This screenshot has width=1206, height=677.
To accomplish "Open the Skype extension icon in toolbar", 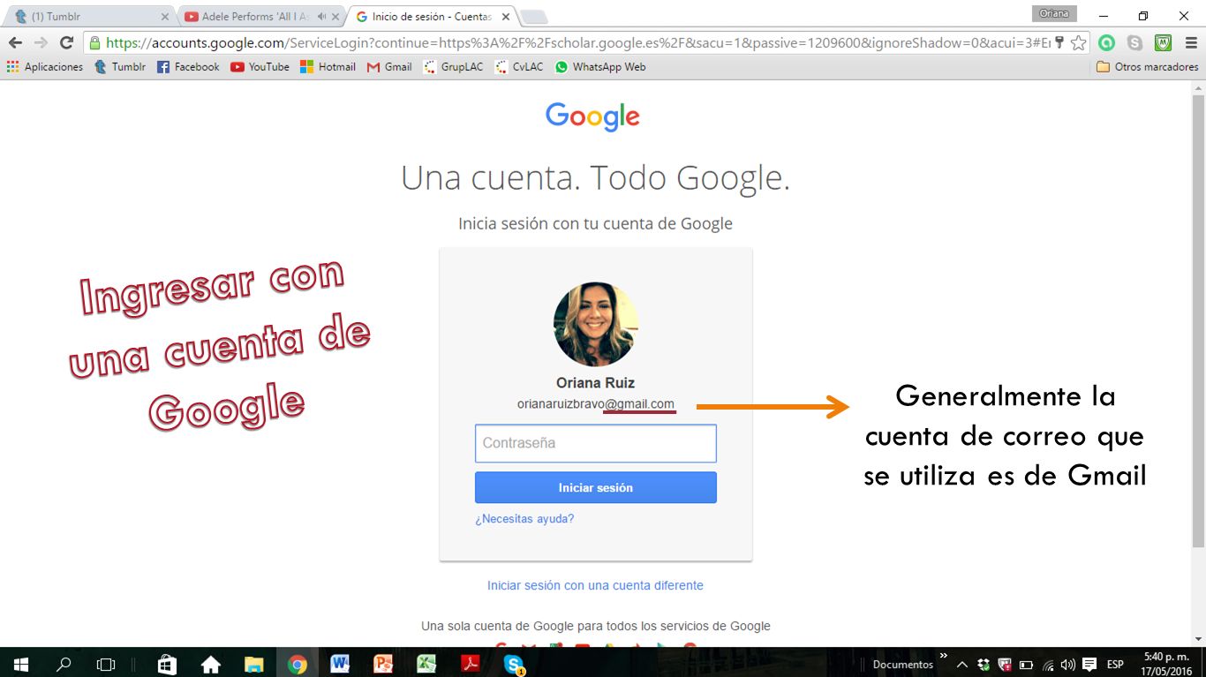I will pos(1134,42).
